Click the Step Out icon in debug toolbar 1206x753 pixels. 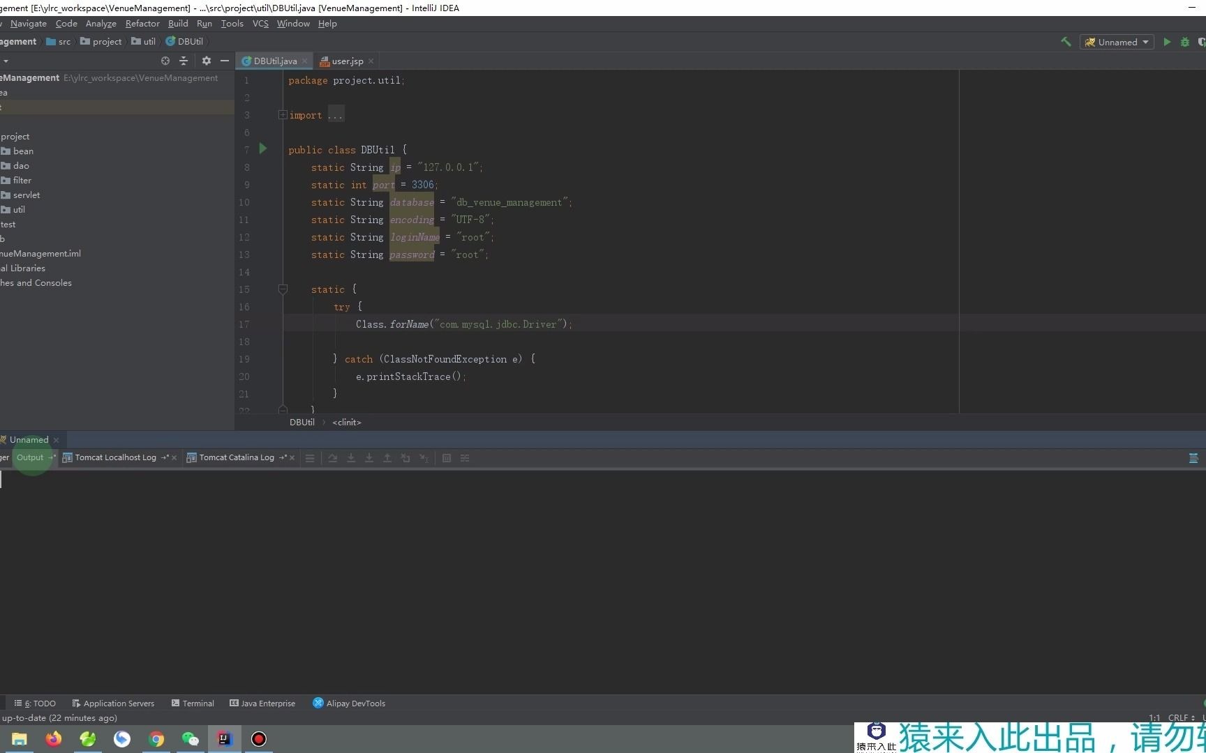tap(387, 458)
